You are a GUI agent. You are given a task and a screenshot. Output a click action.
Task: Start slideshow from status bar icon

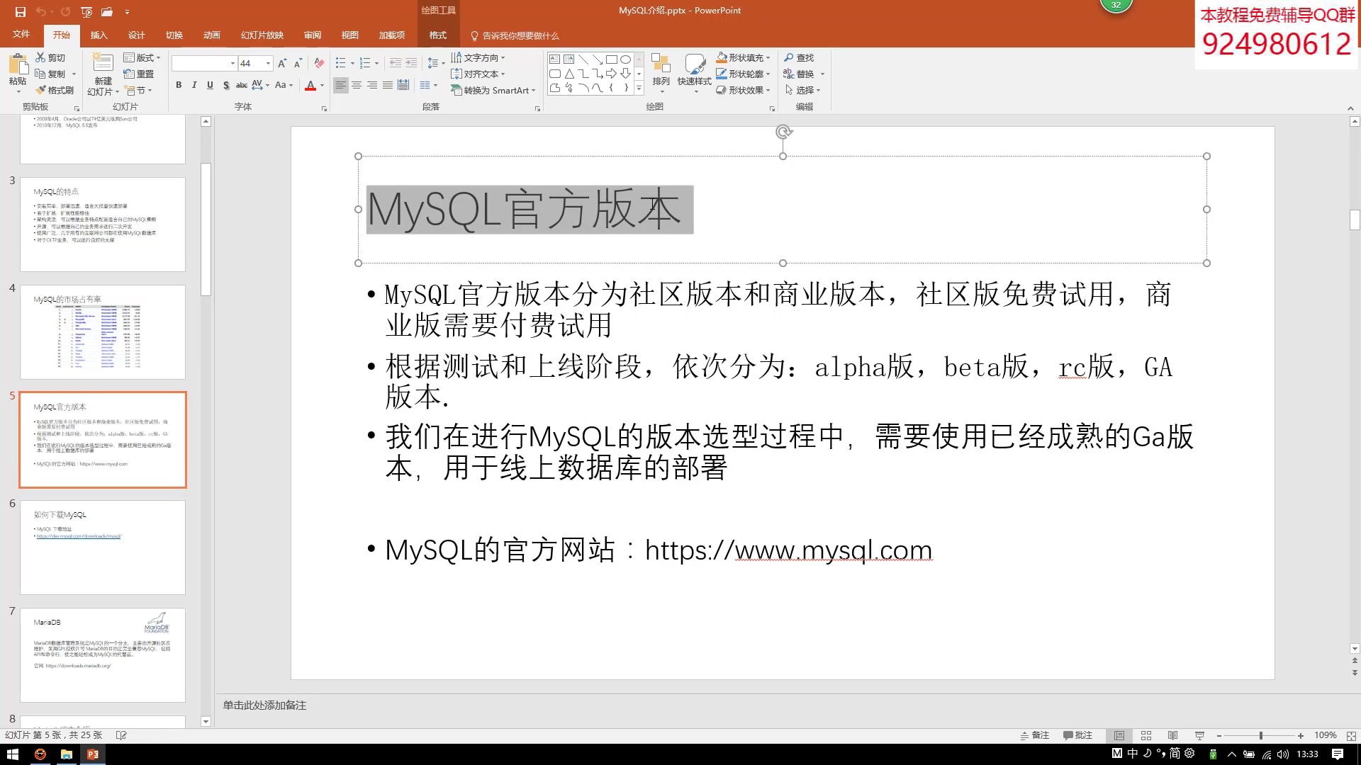pyautogui.click(x=1199, y=735)
